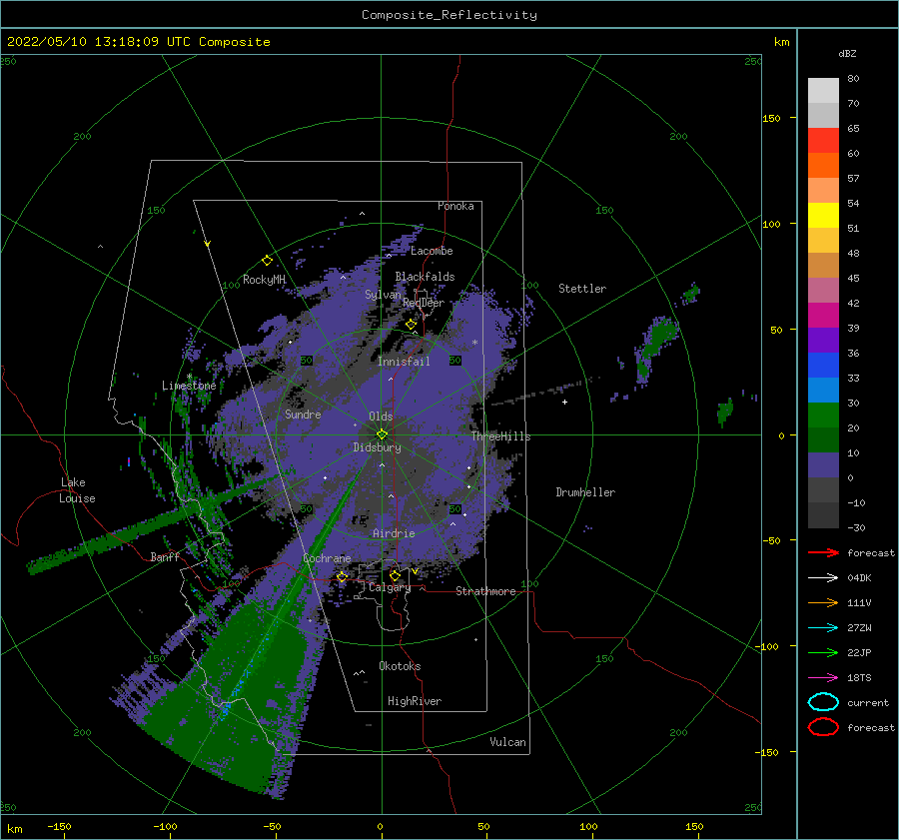
Task: Click the white plus marker east of ThreeHills
Action: point(564,402)
